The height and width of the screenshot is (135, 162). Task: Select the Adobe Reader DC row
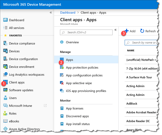click(x=141, y=121)
